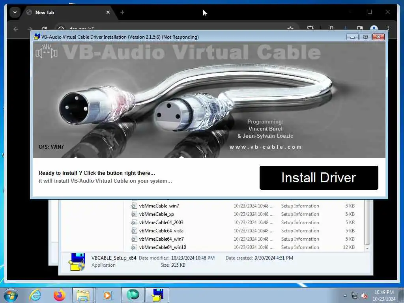Screen dimensions: 404x303
Task: Click file icon beside vbMmeCable64_win7
Action: pos(134,239)
